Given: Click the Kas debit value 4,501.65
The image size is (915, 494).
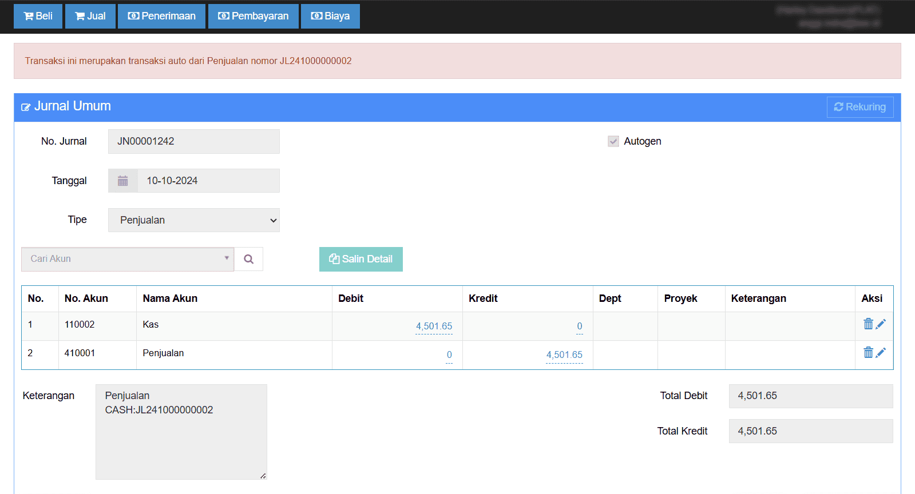Looking at the screenshot, I should pos(434,326).
